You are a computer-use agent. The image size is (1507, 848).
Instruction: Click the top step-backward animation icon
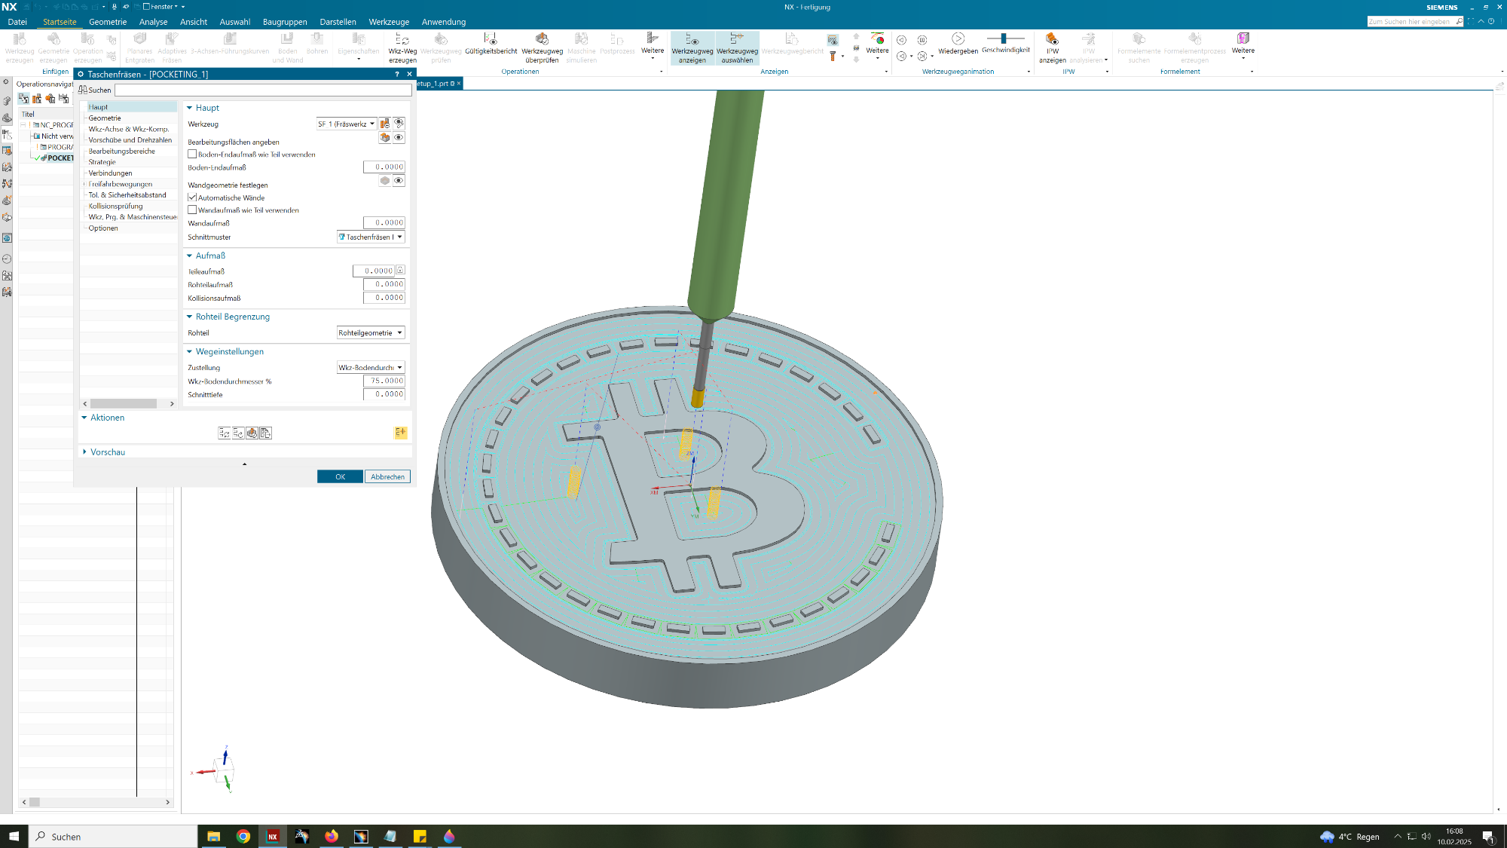pos(901,40)
